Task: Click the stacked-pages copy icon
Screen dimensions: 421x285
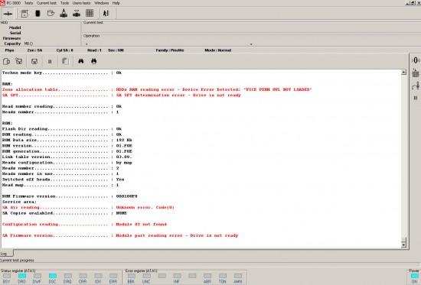Action: click(65, 61)
